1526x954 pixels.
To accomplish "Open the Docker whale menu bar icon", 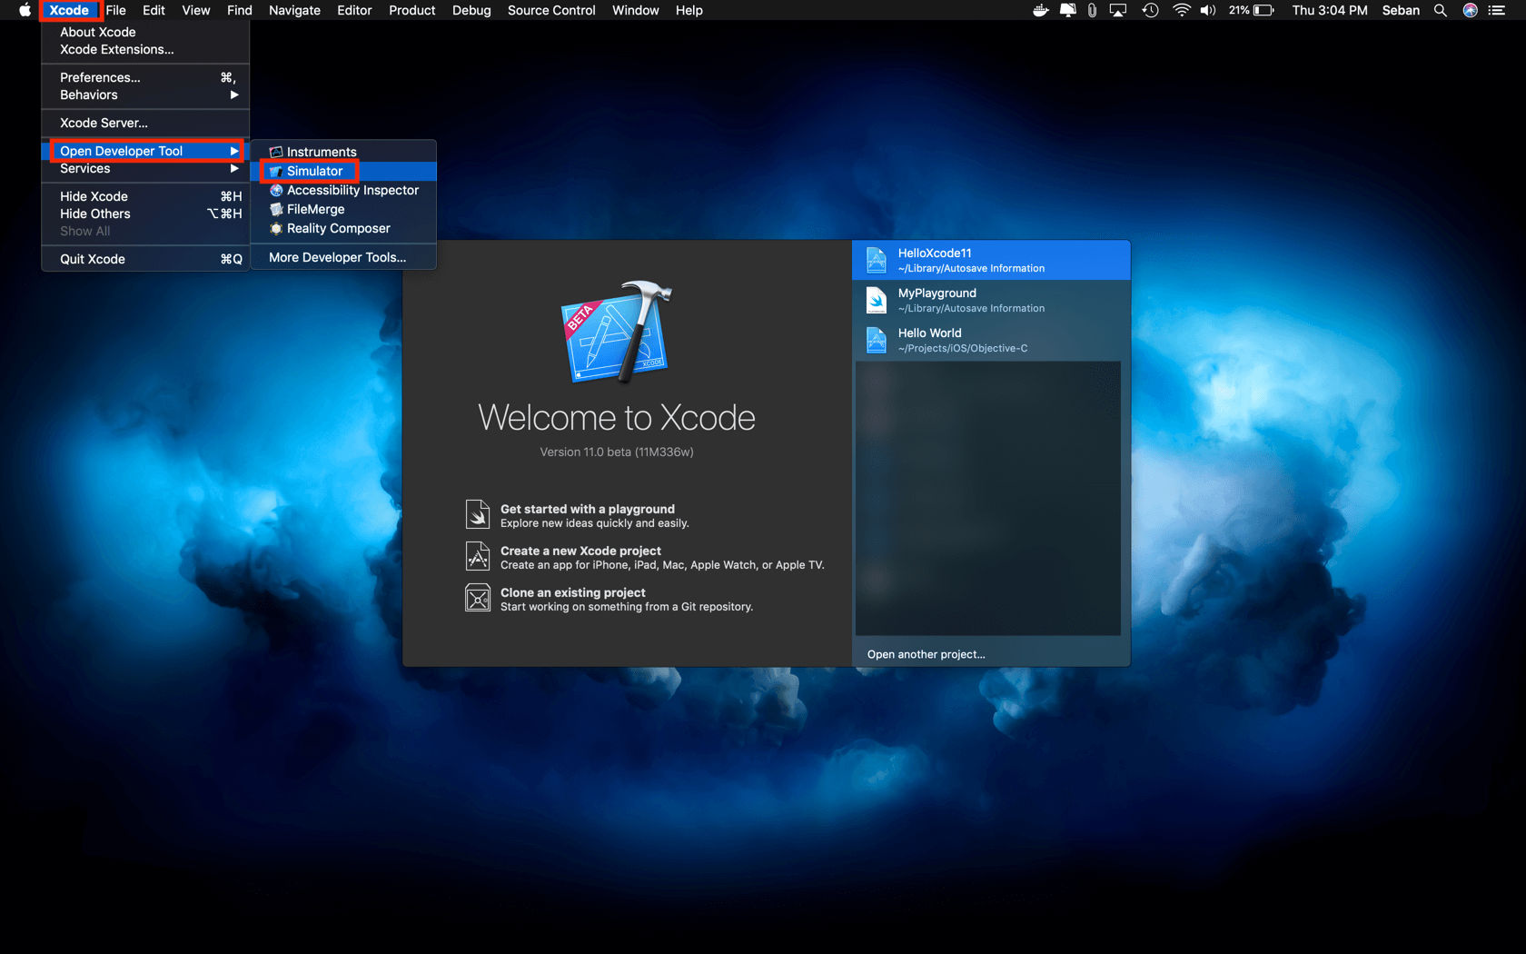I will coord(1041,10).
